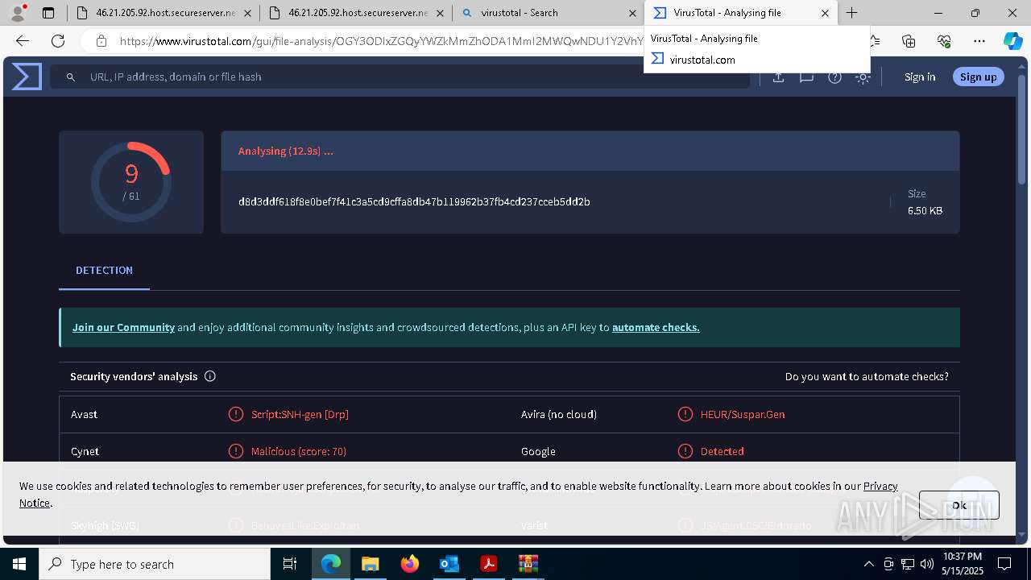Open Edge Settings and more ellipsis menu
1031x580 pixels.
coord(979,41)
